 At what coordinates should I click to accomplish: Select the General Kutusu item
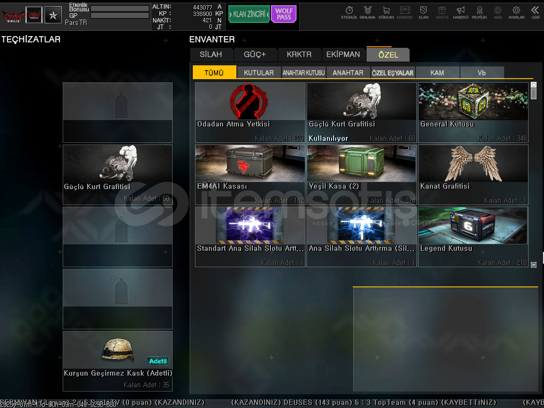473,113
